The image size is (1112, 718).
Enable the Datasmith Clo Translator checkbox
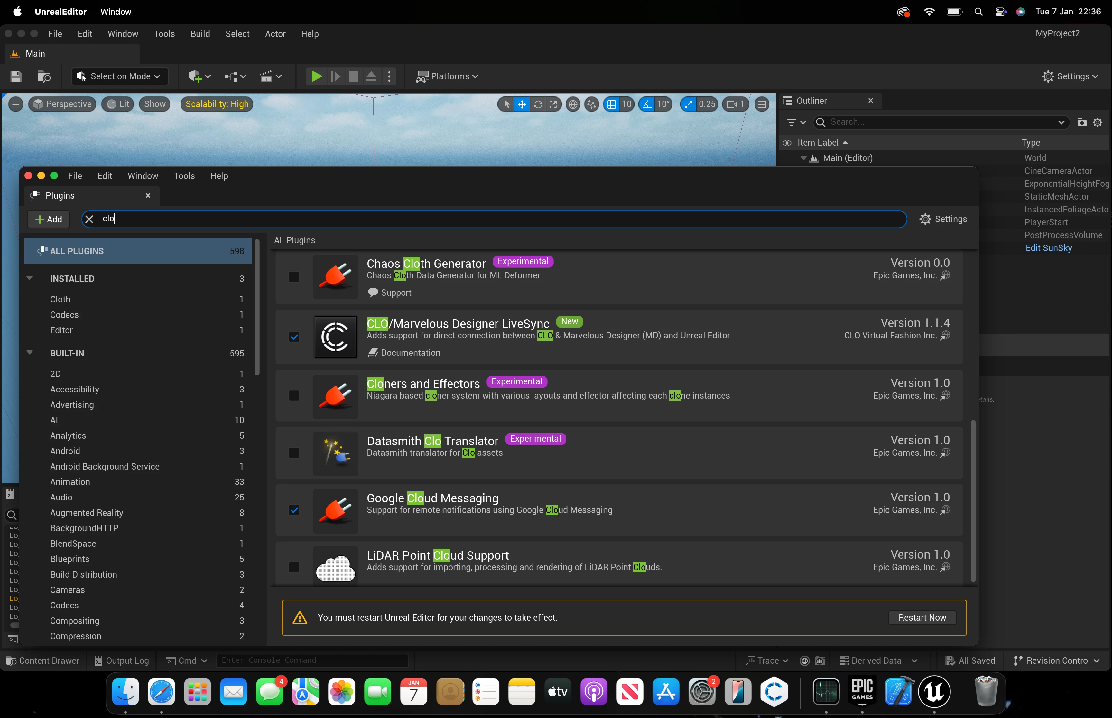point(294,453)
